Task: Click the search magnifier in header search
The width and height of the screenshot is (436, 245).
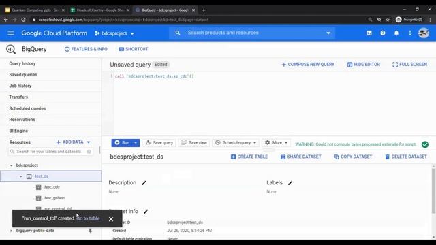Action: [178, 33]
